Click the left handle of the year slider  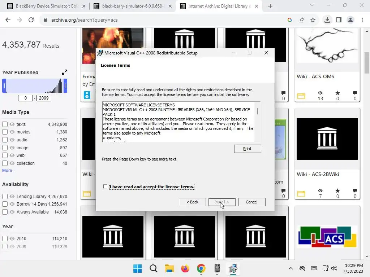4,86
